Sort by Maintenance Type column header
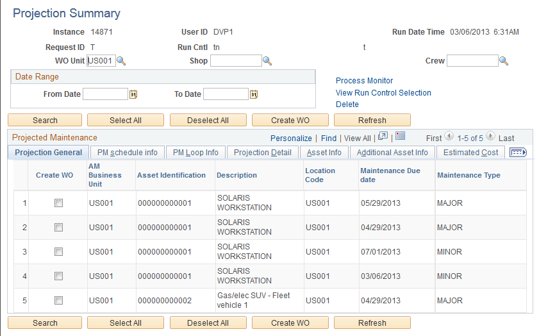Screen dimensions: 539x336 469,175
